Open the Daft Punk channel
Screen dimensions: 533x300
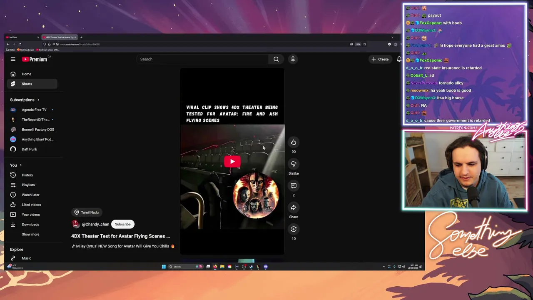pyautogui.click(x=32, y=149)
